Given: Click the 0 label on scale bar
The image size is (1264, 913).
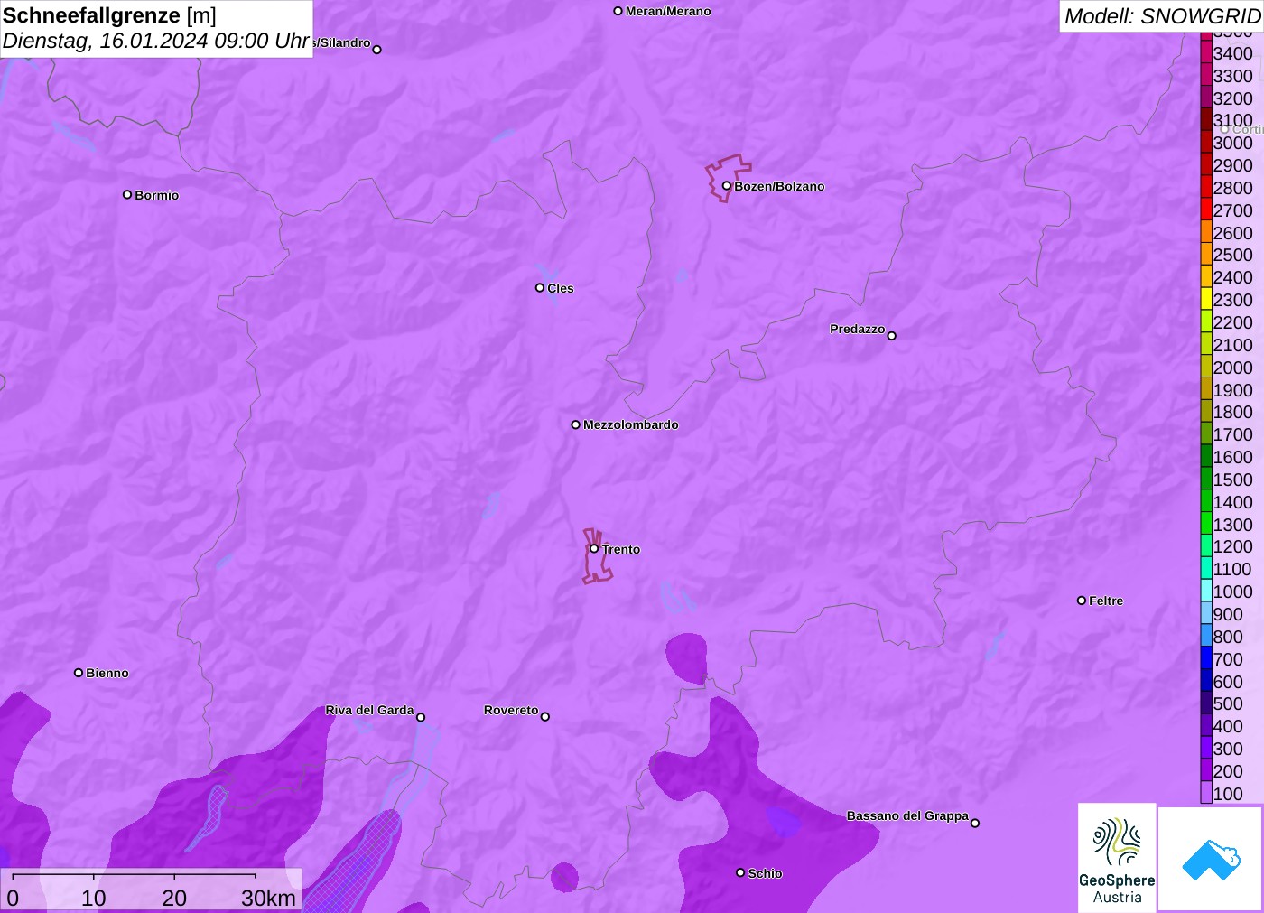Looking at the screenshot, I should click(x=13, y=898).
